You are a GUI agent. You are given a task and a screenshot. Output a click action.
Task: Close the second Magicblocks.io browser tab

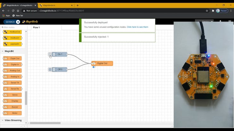[x=72, y=5]
